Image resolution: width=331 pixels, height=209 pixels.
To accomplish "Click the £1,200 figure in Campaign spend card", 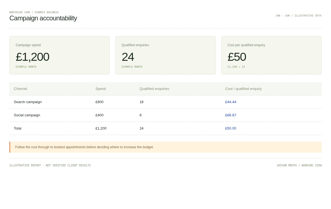I will point(33,57).
